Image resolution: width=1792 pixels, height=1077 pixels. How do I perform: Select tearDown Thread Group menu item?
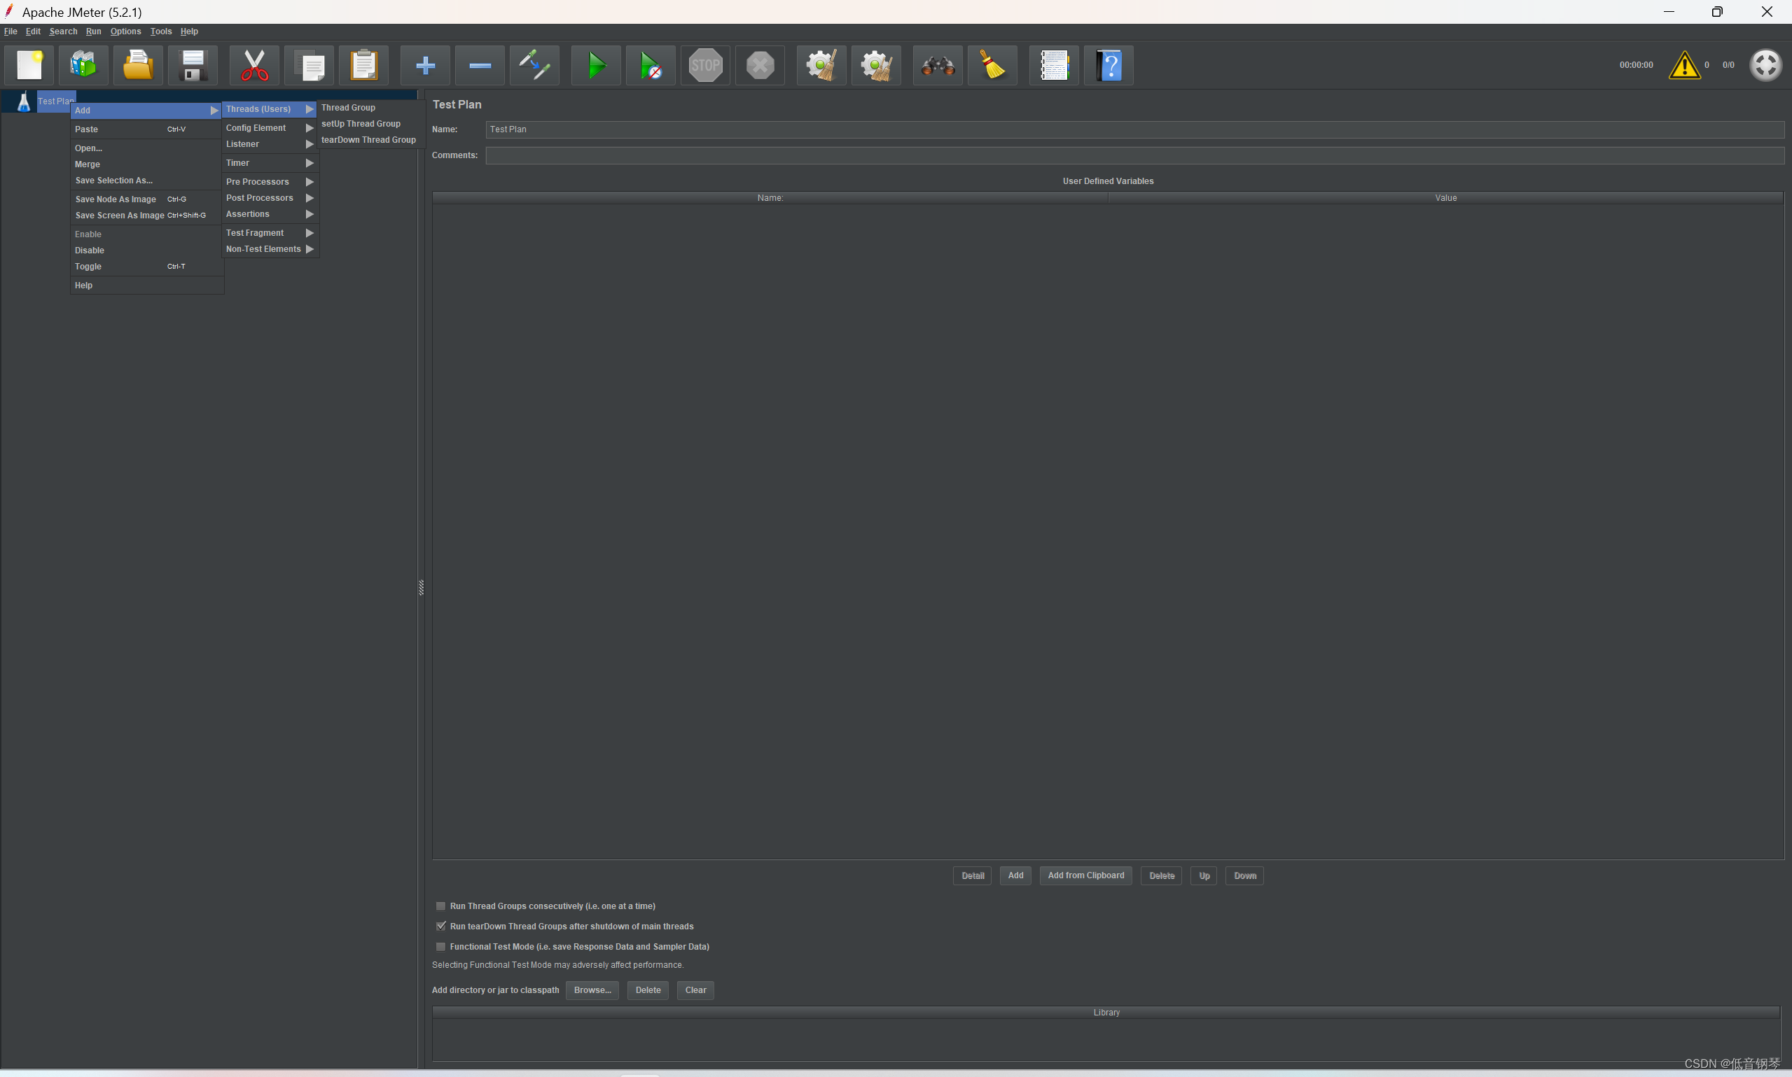368,139
